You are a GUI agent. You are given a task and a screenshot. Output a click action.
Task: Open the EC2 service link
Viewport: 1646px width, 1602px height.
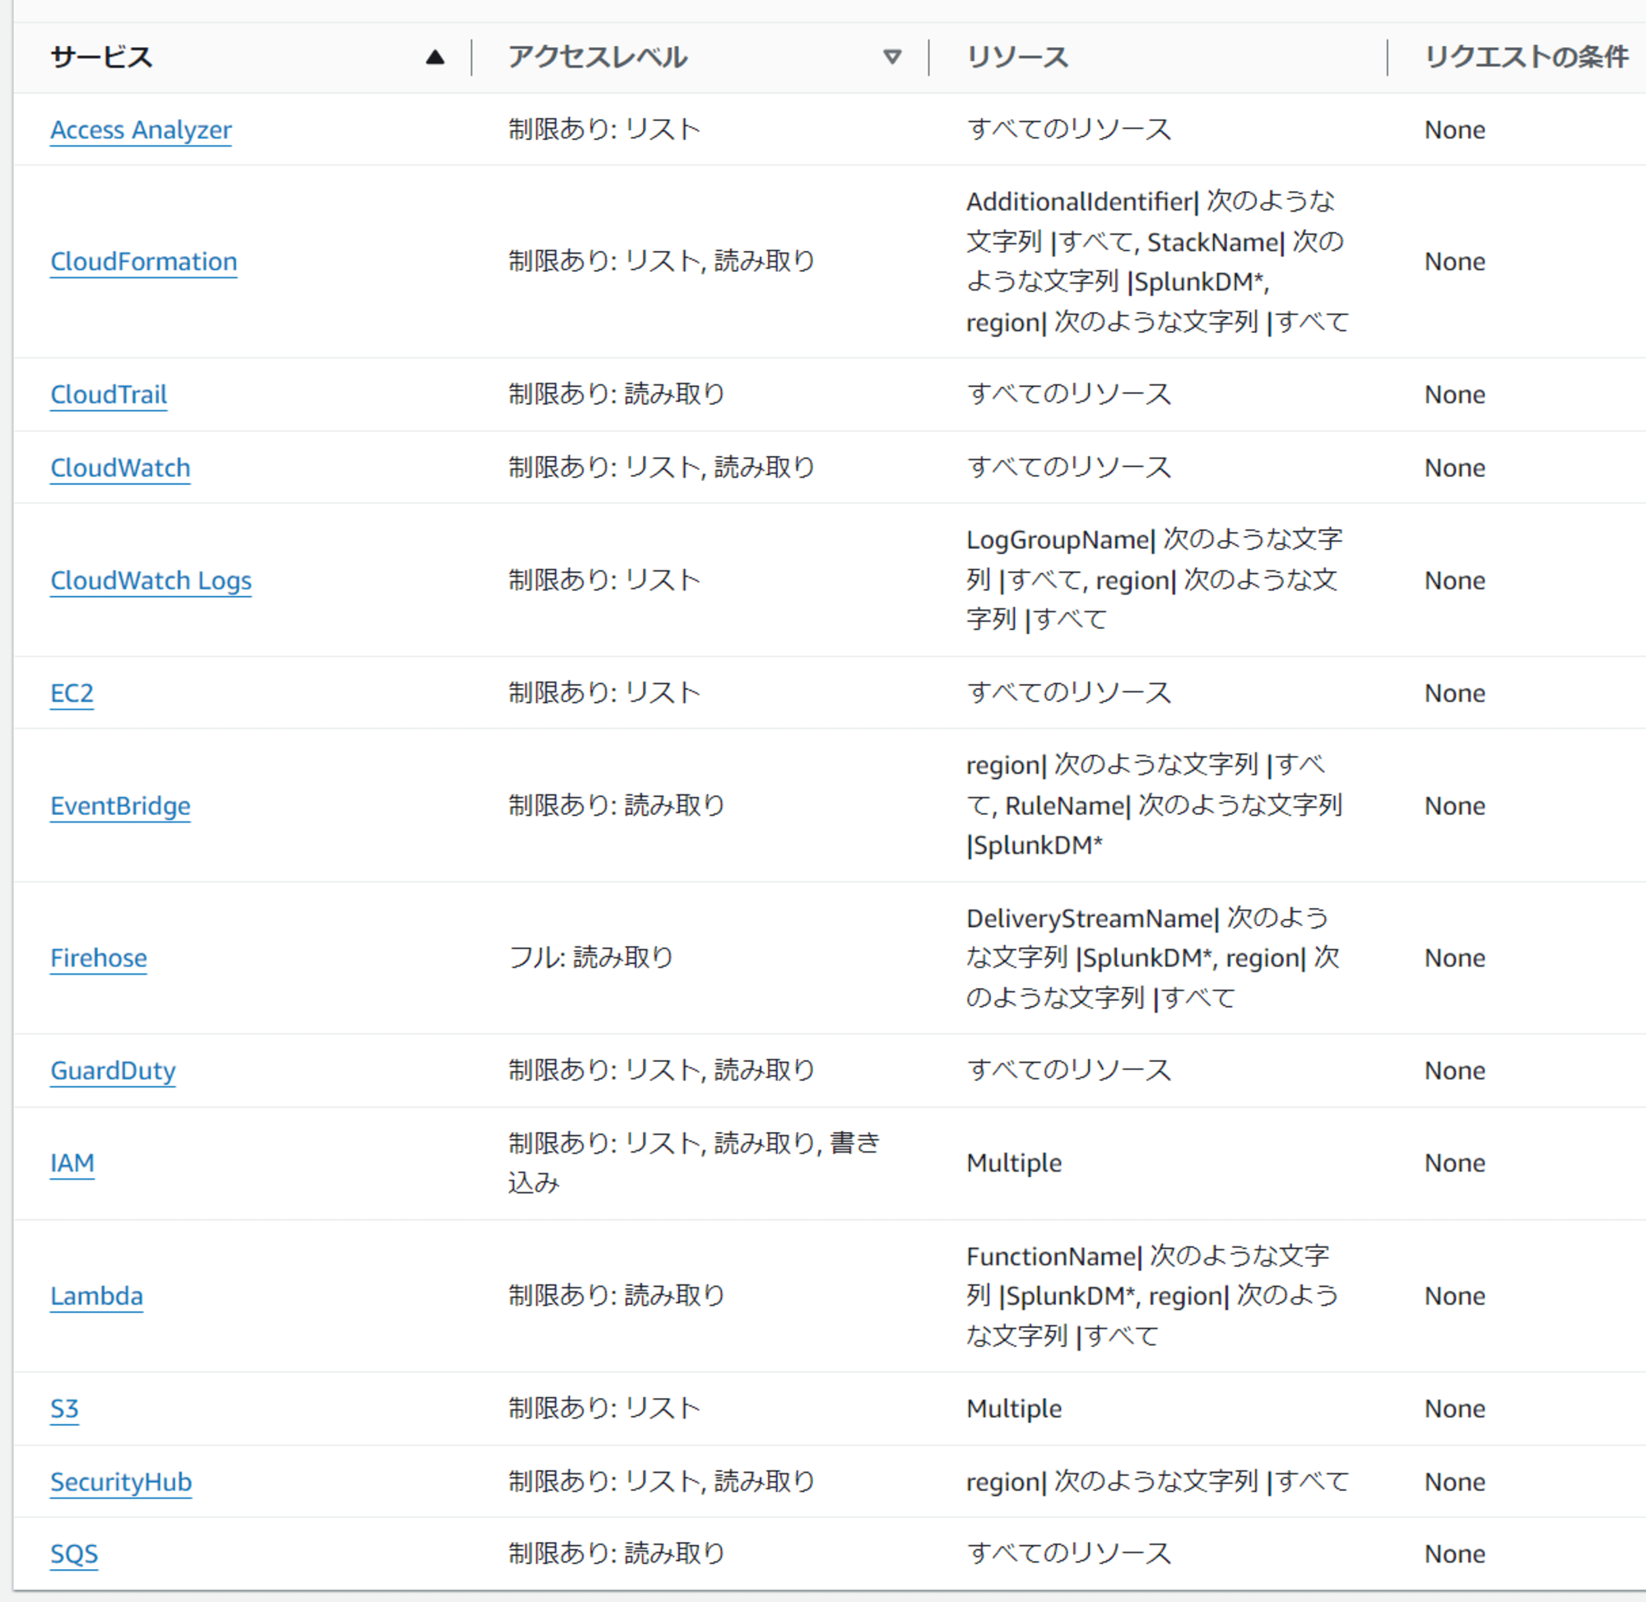tap(72, 693)
